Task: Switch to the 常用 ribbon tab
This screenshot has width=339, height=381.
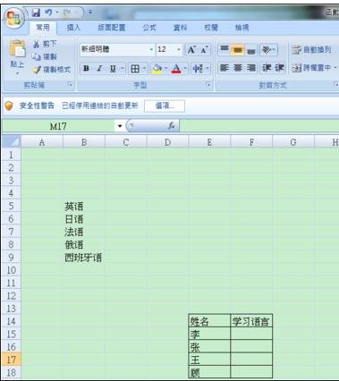Action: tap(43, 28)
